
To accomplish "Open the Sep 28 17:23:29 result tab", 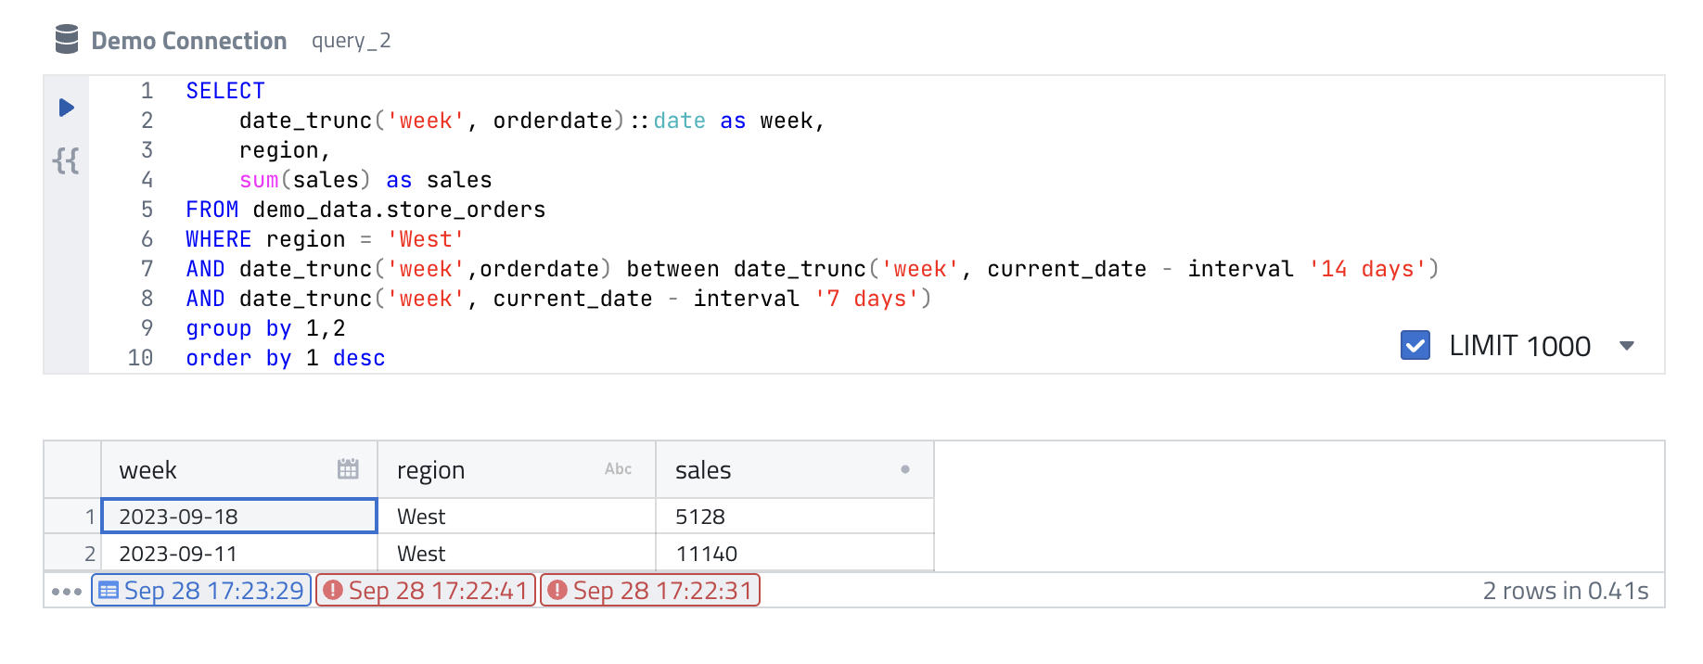I will coord(201,591).
